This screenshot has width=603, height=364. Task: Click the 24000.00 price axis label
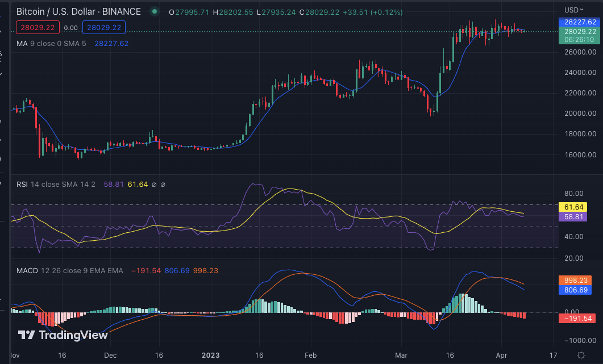click(x=580, y=72)
